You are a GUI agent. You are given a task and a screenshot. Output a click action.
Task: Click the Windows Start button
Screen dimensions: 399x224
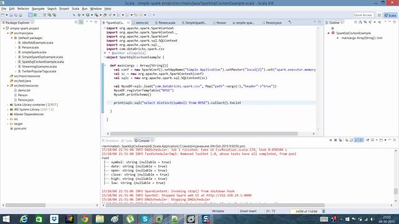[x=6, y=219]
